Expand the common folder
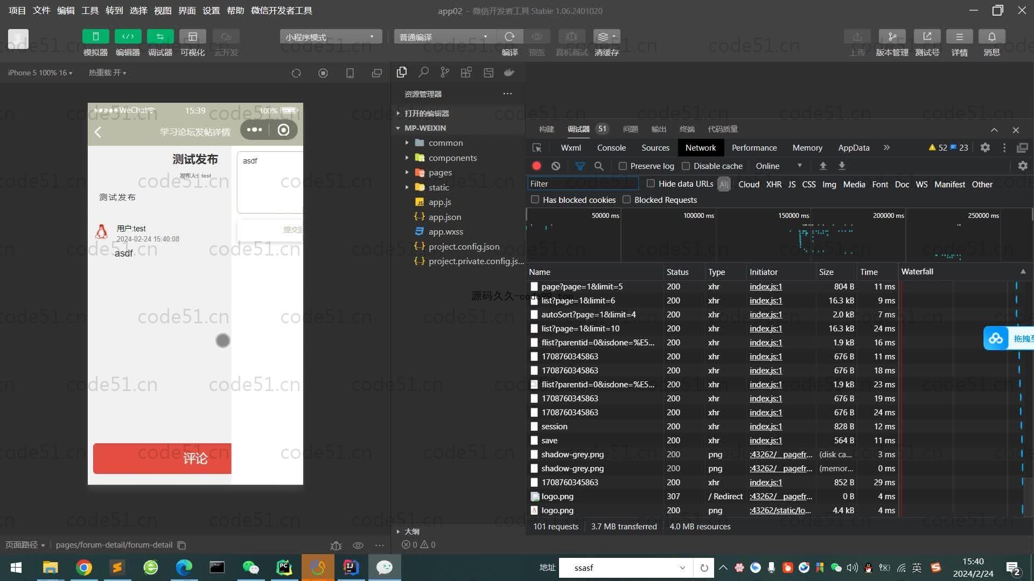Screen dimensions: 1034x581 [445, 143]
